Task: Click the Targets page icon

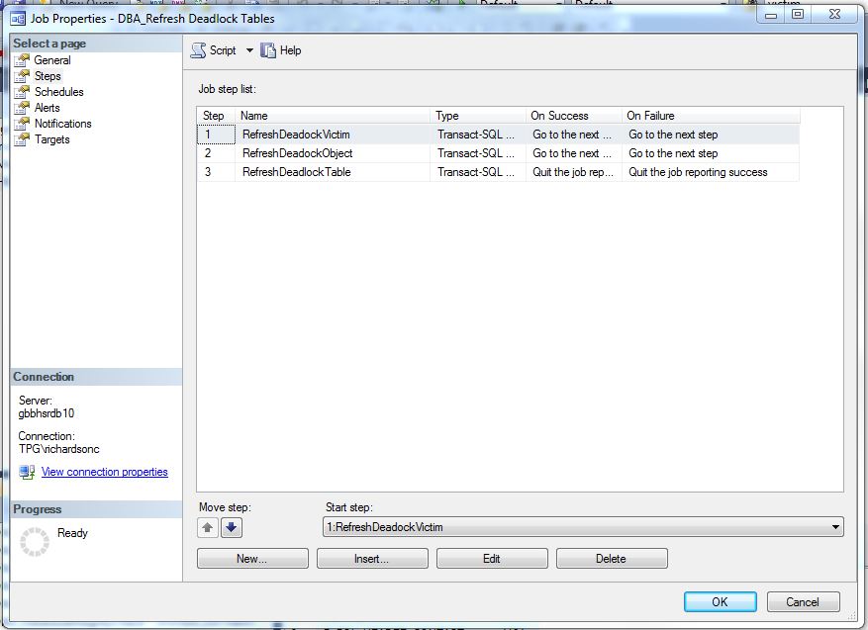Action: [x=22, y=139]
